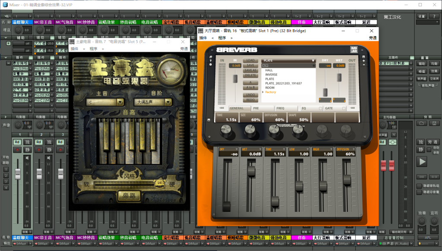Screen dimensions: 442x251
Task: Toggle the 隐藏音轨组 checkbox
Action: tap(419, 186)
